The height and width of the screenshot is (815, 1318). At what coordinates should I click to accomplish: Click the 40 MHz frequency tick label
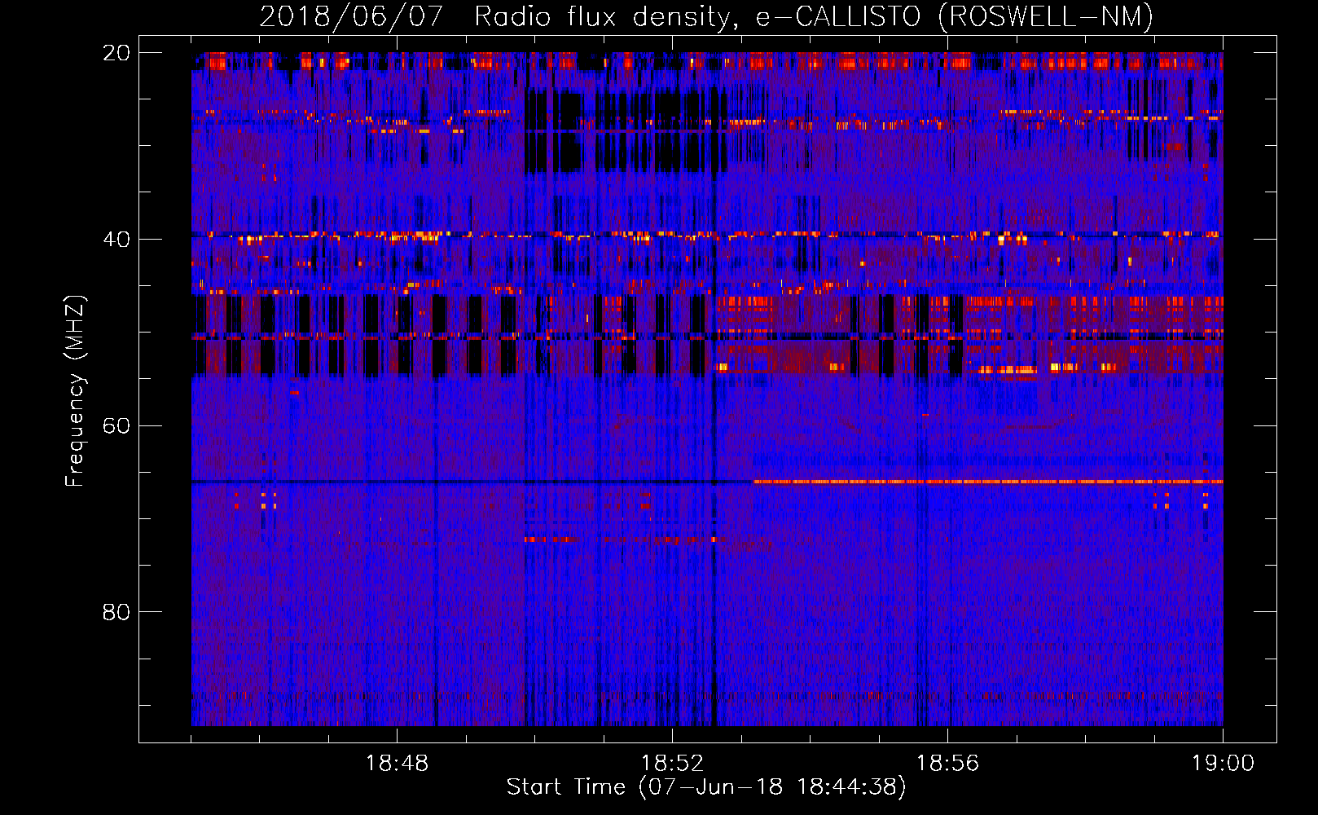116,240
